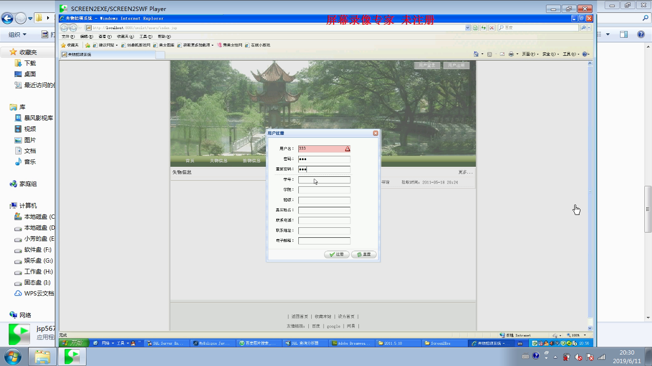The image size is (652, 366).
Task: Open the 99单机游戏网 favorites link
Action: pyautogui.click(x=136, y=45)
